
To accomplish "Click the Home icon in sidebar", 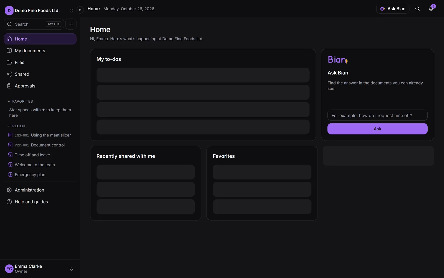I will click(x=9, y=39).
